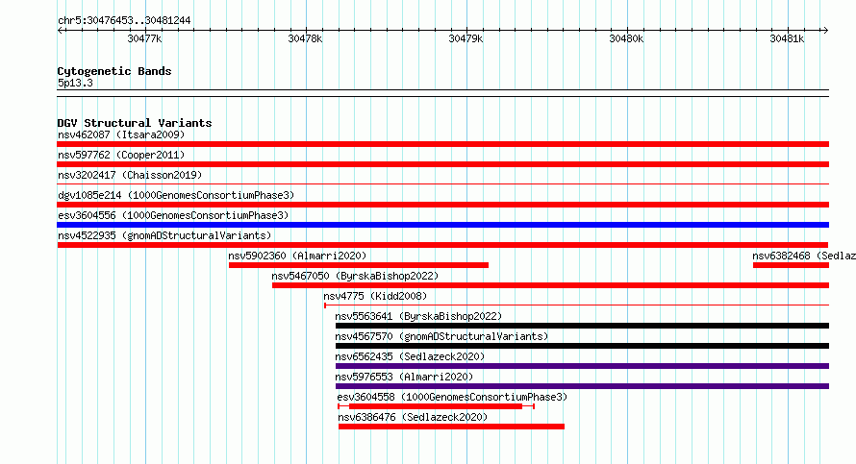Click the 5p13.3 cytogenetic band bar
The image size is (856, 464).
pyautogui.click(x=442, y=93)
